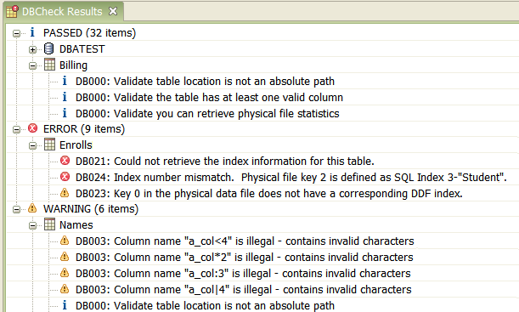Click the Billing table grid icon

[49, 65]
